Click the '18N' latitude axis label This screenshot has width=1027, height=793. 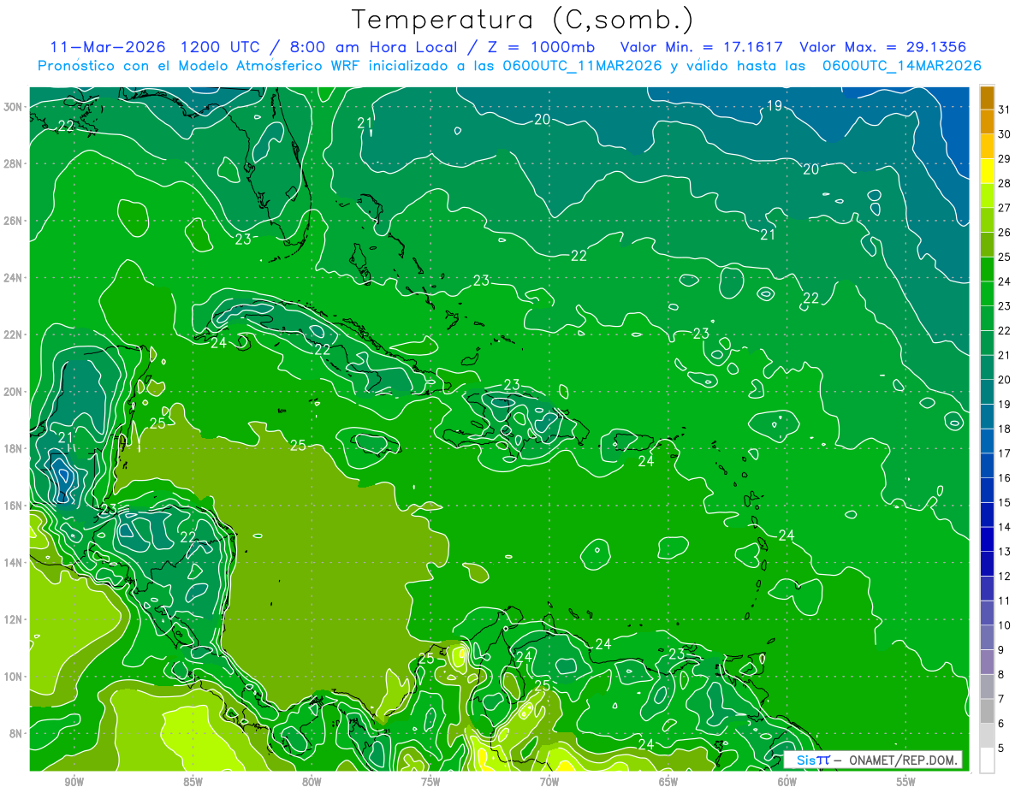click(x=13, y=448)
